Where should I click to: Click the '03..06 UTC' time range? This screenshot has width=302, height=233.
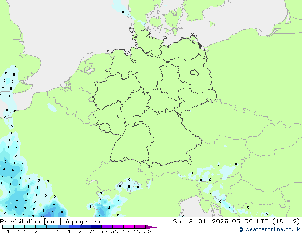coord(250,222)
